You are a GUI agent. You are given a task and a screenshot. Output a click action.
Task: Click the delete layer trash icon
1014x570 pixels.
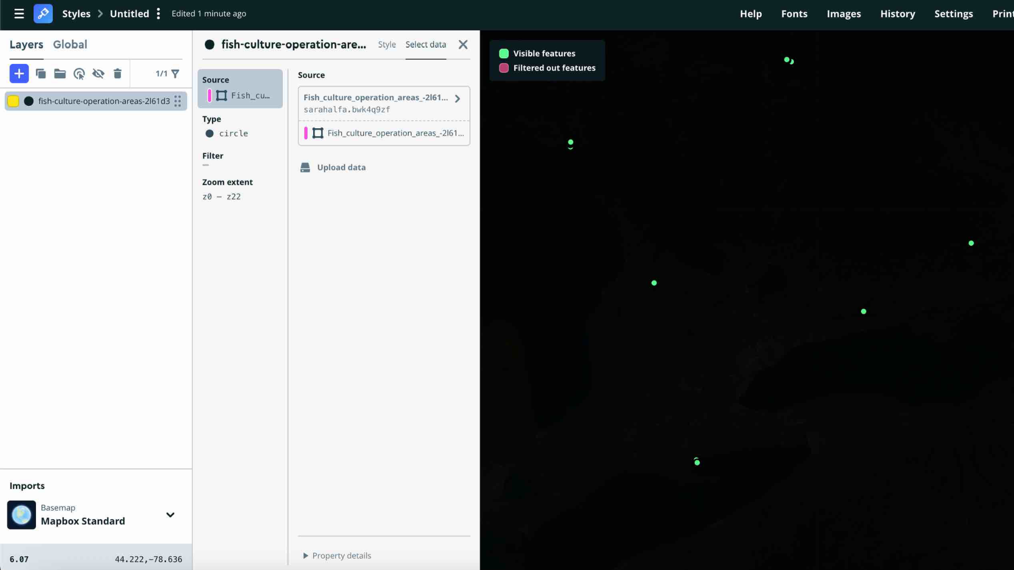[117, 73]
